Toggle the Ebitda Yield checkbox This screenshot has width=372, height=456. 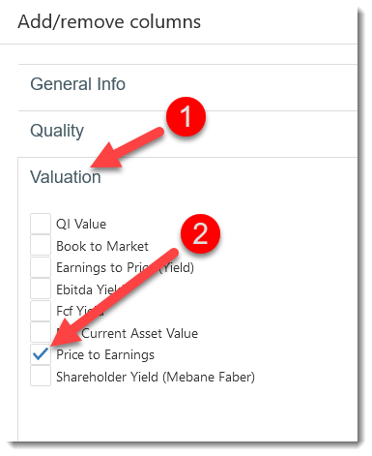point(41,289)
